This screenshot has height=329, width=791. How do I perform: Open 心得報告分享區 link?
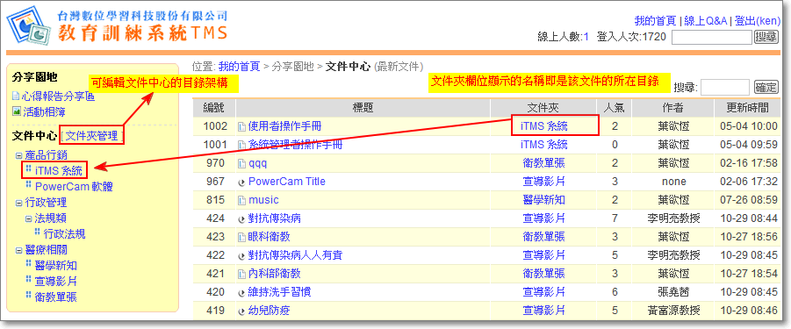tap(59, 96)
